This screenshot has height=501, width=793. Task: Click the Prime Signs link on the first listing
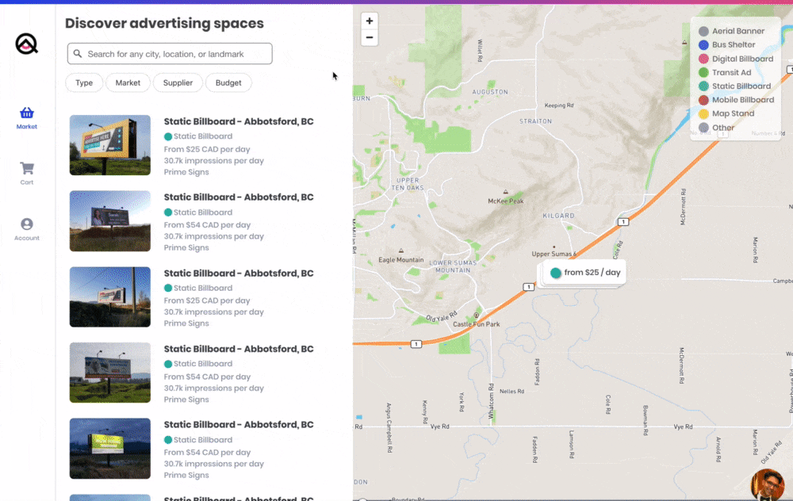[186, 172]
